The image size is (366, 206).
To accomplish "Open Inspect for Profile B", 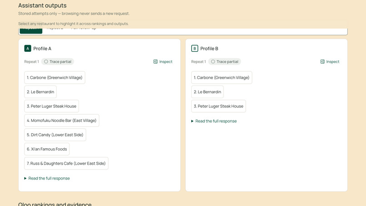I will [x=330, y=62].
